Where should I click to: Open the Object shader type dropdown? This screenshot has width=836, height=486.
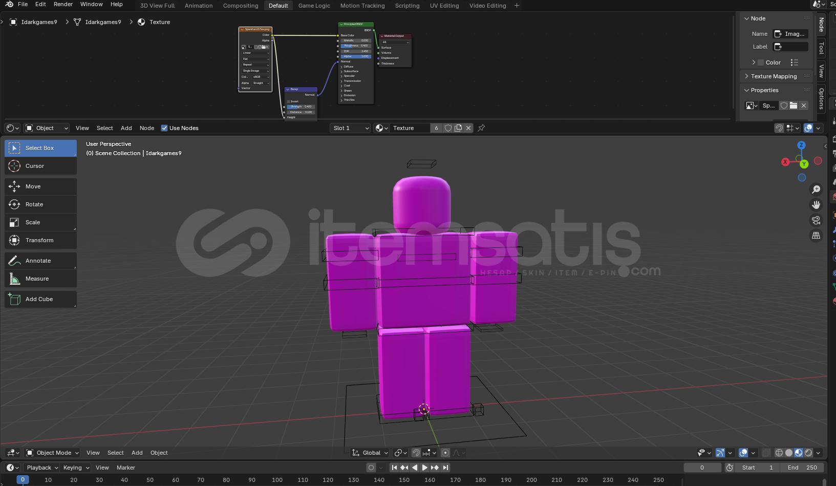pos(47,128)
